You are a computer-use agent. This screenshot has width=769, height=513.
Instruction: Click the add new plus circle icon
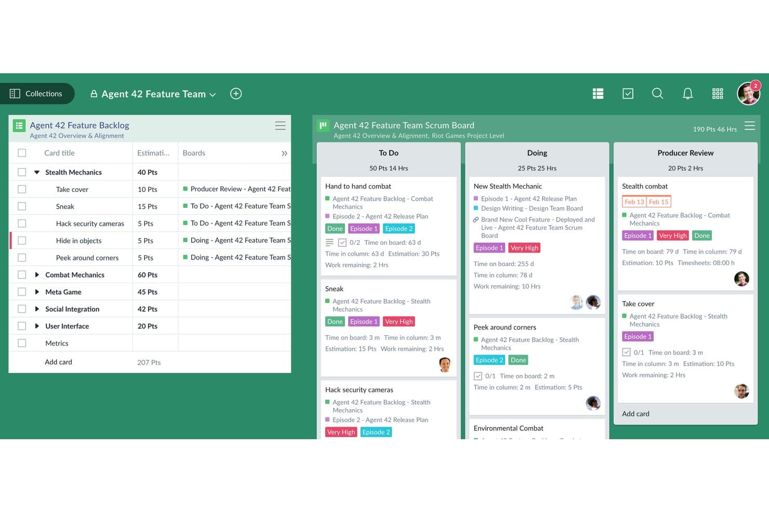236,94
